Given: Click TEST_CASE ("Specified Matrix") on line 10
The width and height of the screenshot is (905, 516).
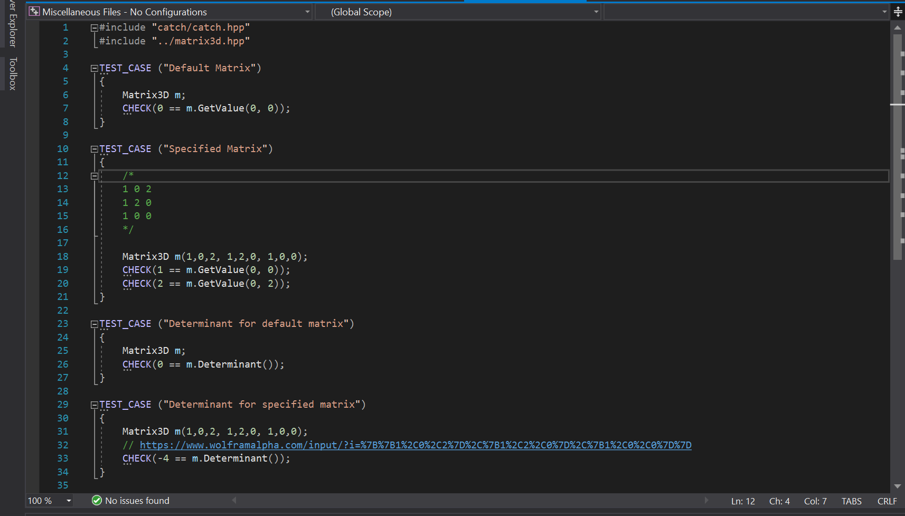Looking at the screenshot, I should pos(186,149).
